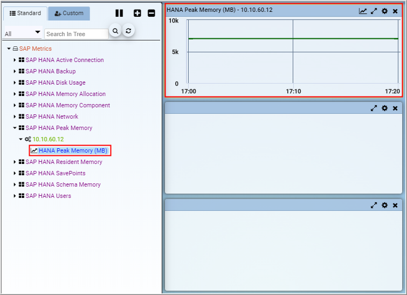The height and width of the screenshot is (295, 407).
Task: Click chart title HANA Peak Memory (MB) - 10.10.60.12
Action: pyautogui.click(x=219, y=10)
